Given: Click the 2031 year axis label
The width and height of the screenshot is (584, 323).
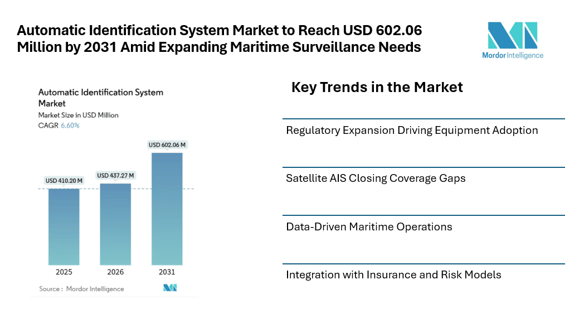Looking at the screenshot, I should (x=167, y=272).
